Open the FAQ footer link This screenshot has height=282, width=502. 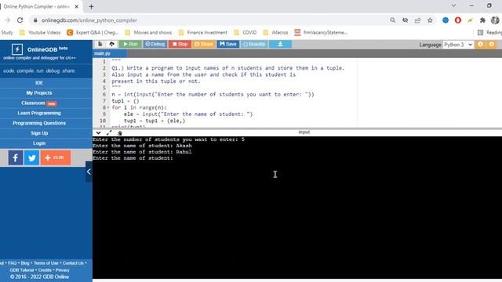13,263
